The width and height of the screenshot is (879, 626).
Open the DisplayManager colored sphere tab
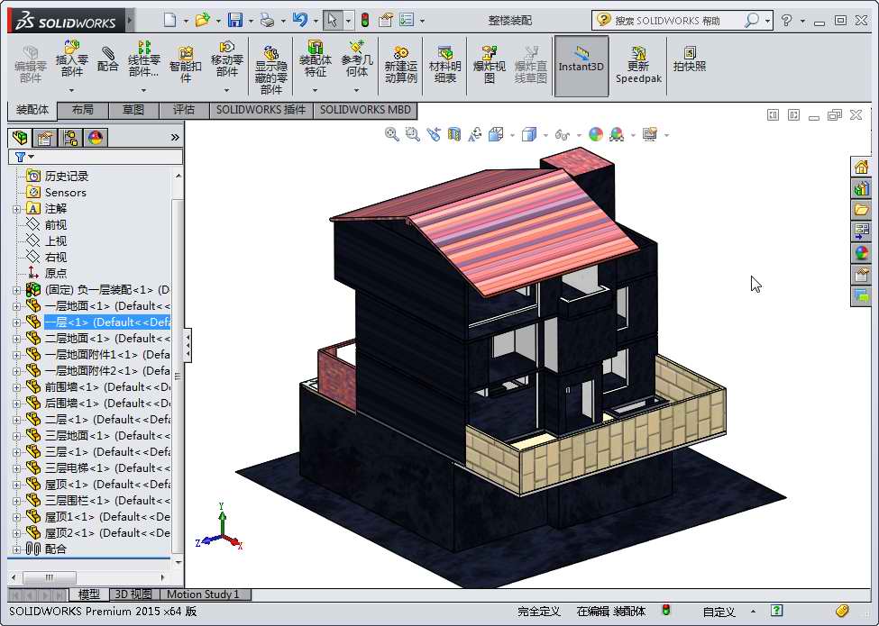pos(93,137)
